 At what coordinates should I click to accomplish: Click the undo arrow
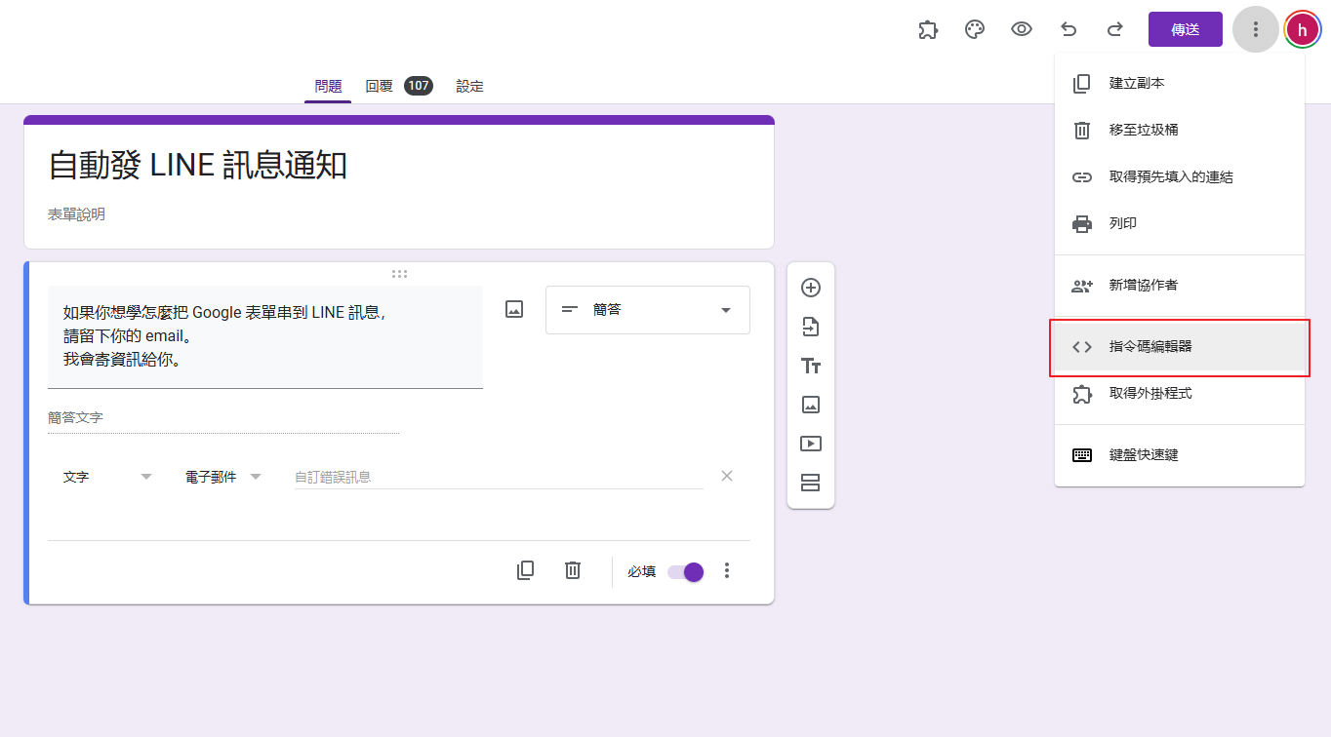point(1069,29)
